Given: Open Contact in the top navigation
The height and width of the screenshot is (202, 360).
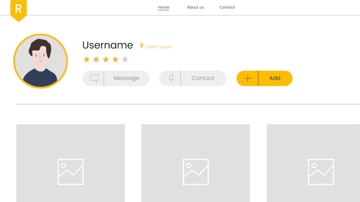Looking at the screenshot, I should click(227, 7).
